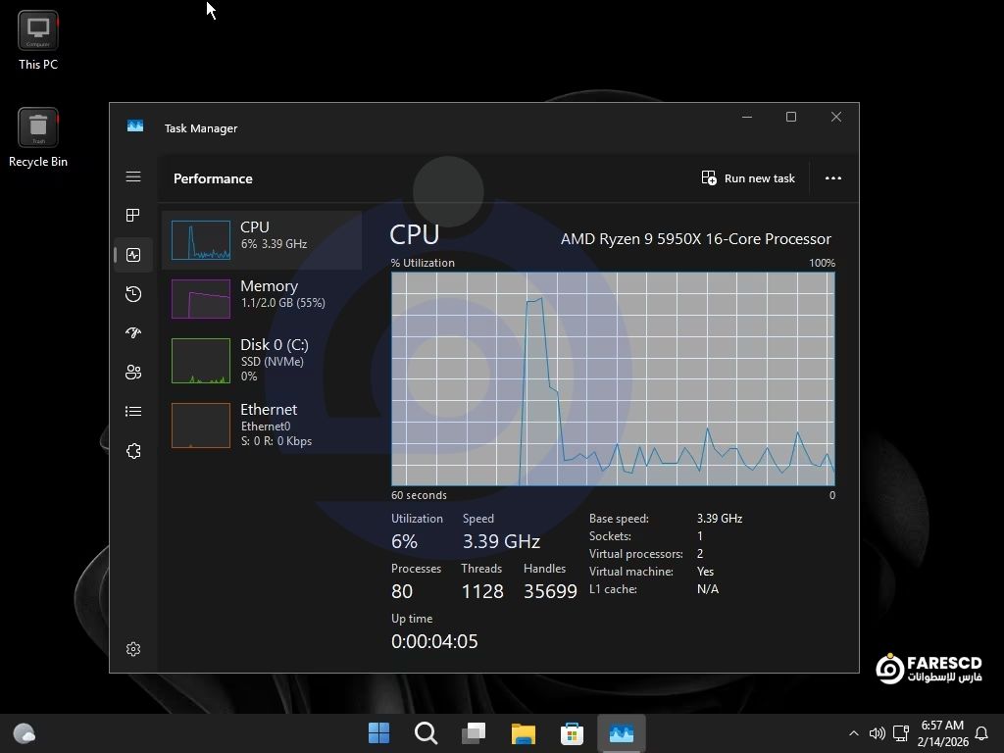Open the Details page list icon
1004x753 pixels.
[x=133, y=412]
